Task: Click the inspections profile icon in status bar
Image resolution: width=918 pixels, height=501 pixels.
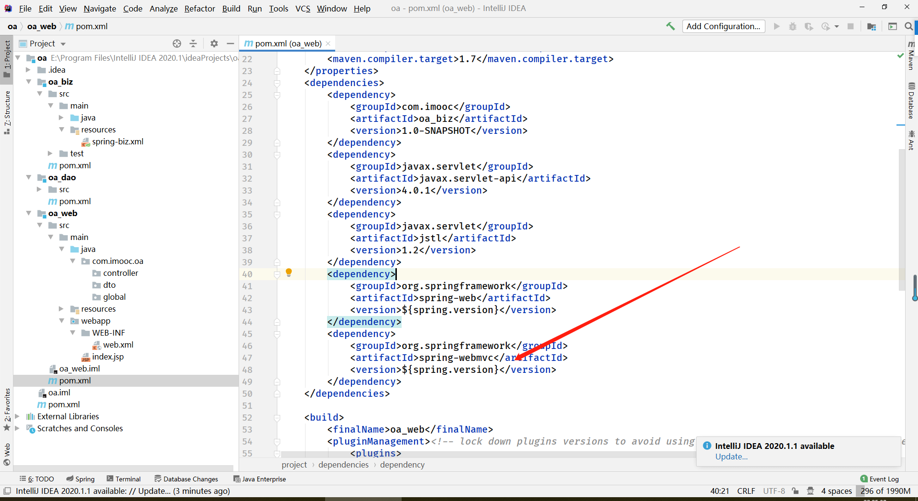Action: point(810,491)
